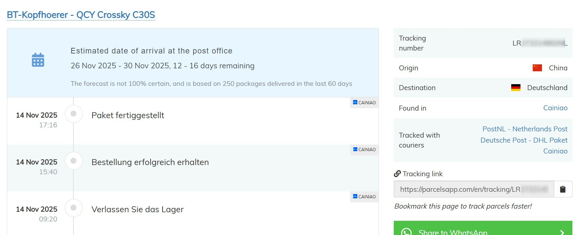Click the copy-to-clipboard icon beside tracking link

coord(562,189)
